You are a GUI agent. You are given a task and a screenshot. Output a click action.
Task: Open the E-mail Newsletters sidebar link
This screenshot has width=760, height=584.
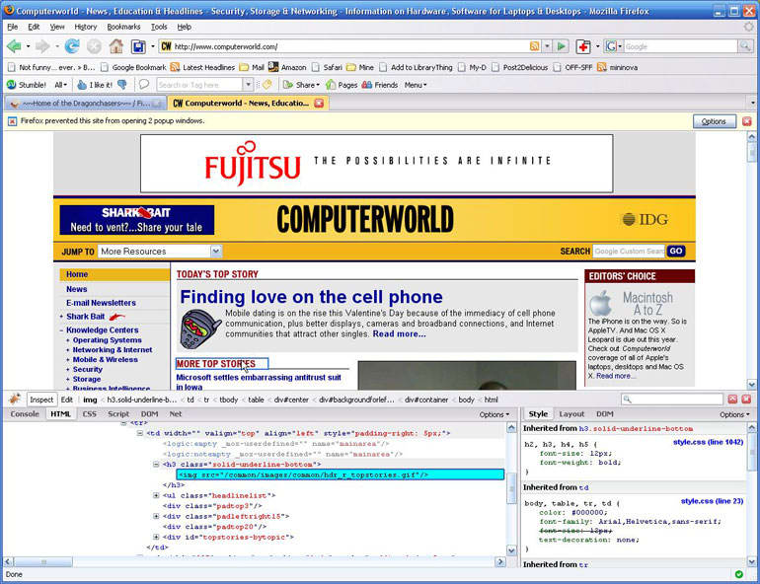click(x=101, y=303)
